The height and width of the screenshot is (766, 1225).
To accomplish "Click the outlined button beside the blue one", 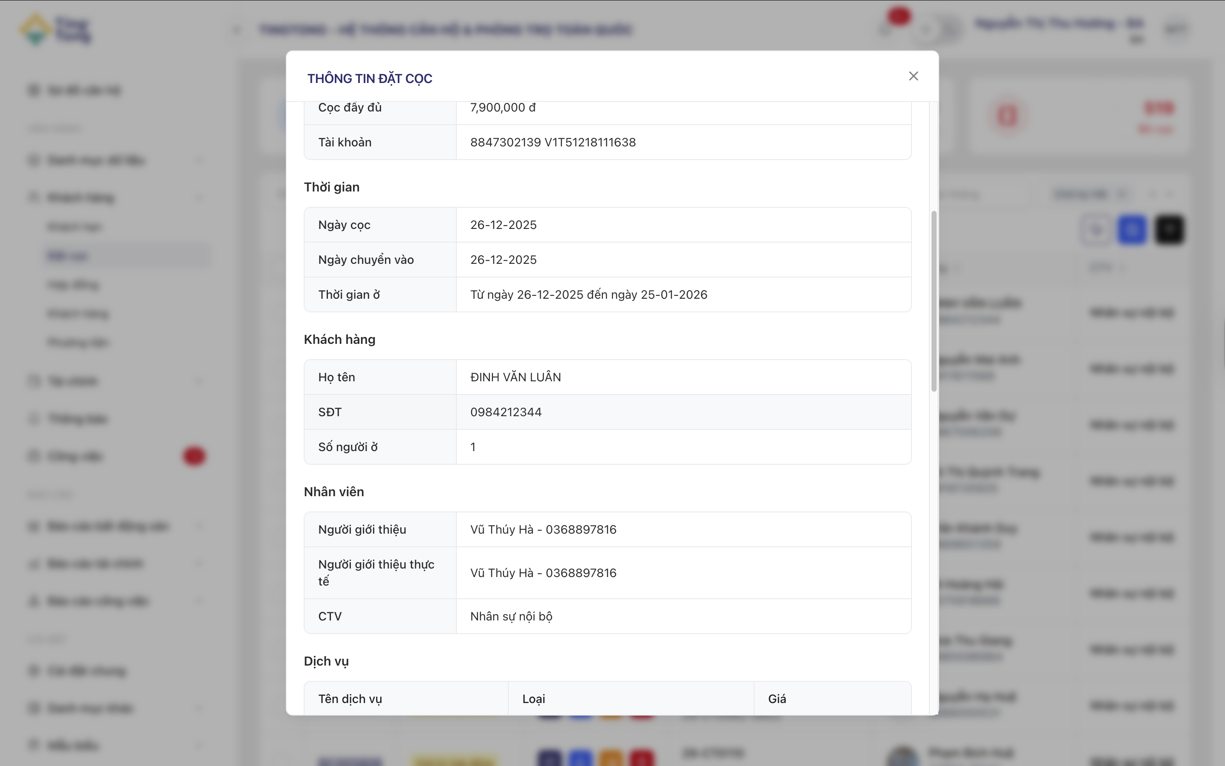I will (1096, 230).
